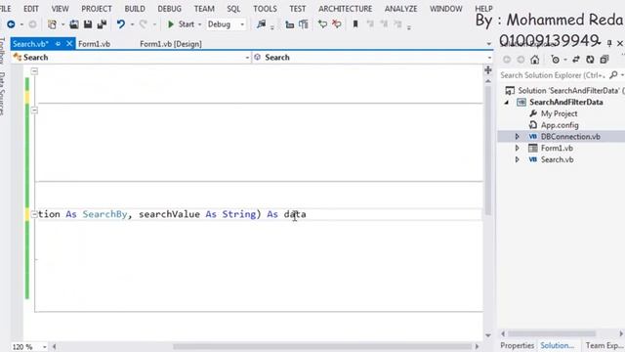Open the Start button dropdown arrow

point(199,24)
